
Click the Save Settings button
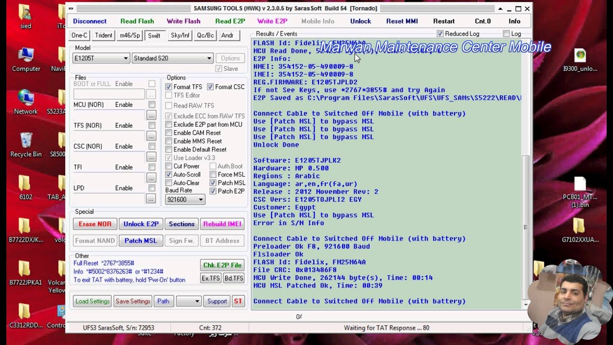(x=133, y=301)
